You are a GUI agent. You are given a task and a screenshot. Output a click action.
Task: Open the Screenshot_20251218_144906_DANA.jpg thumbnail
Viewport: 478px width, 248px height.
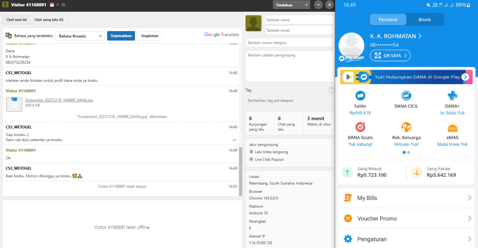click(x=14, y=104)
